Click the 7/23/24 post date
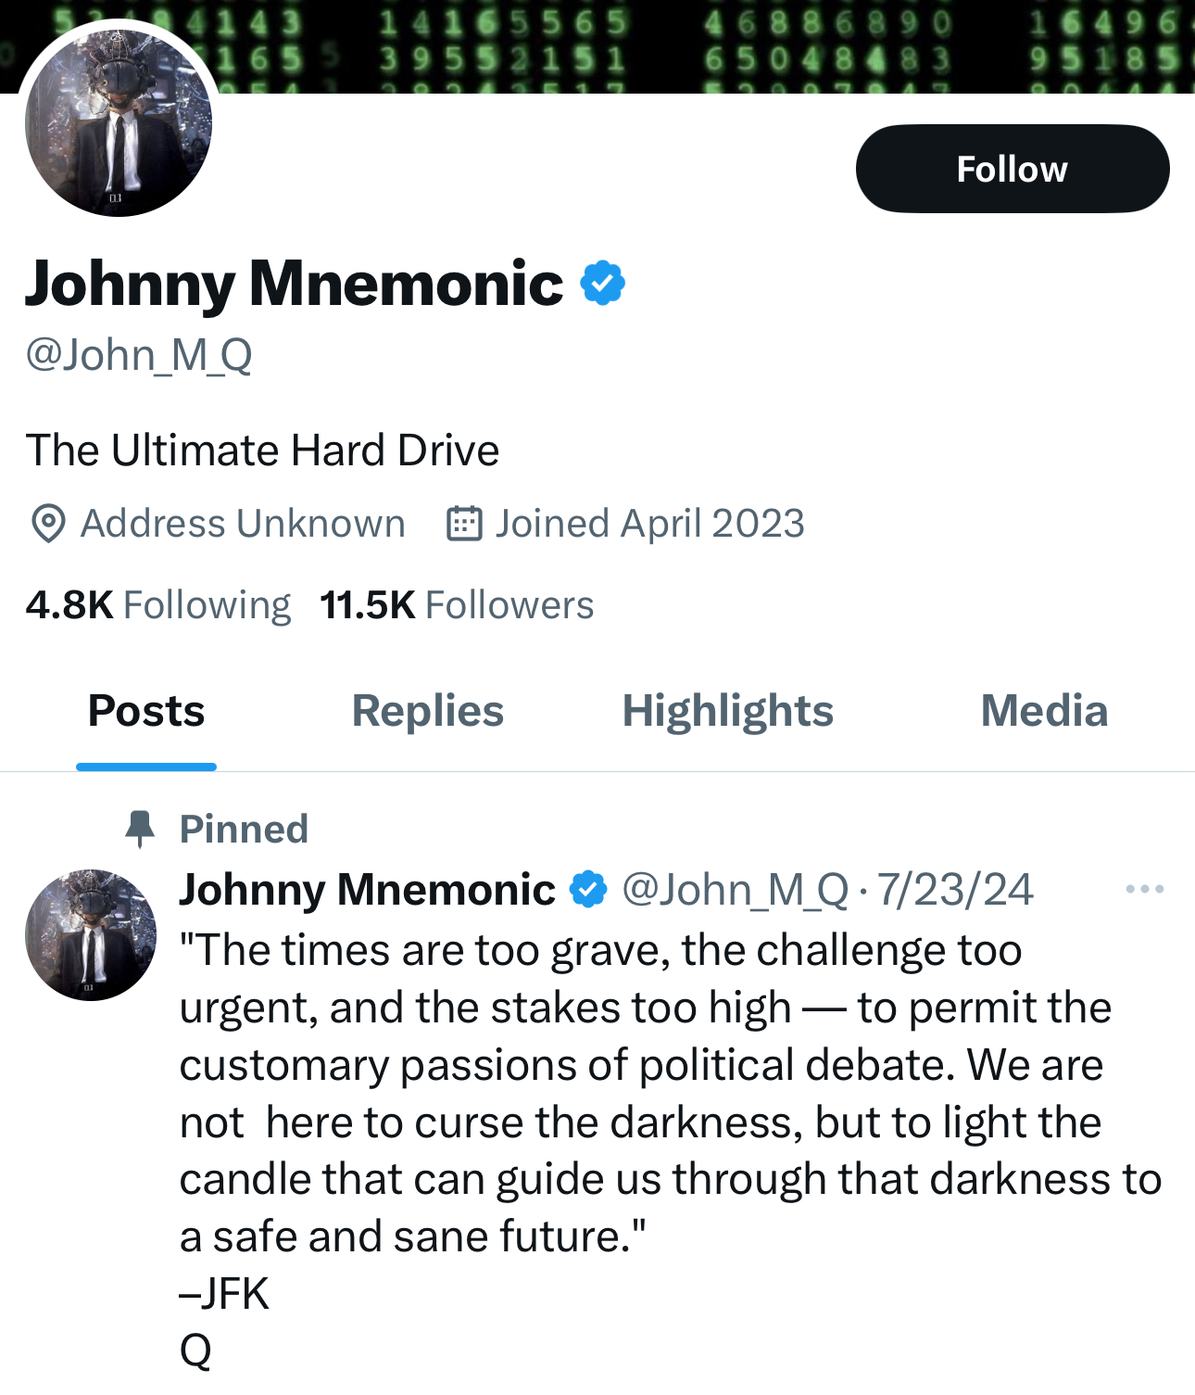 (x=954, y=890)
